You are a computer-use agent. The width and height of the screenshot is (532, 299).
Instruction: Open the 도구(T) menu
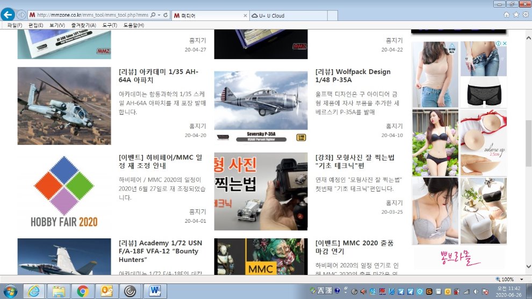[110, 25]
